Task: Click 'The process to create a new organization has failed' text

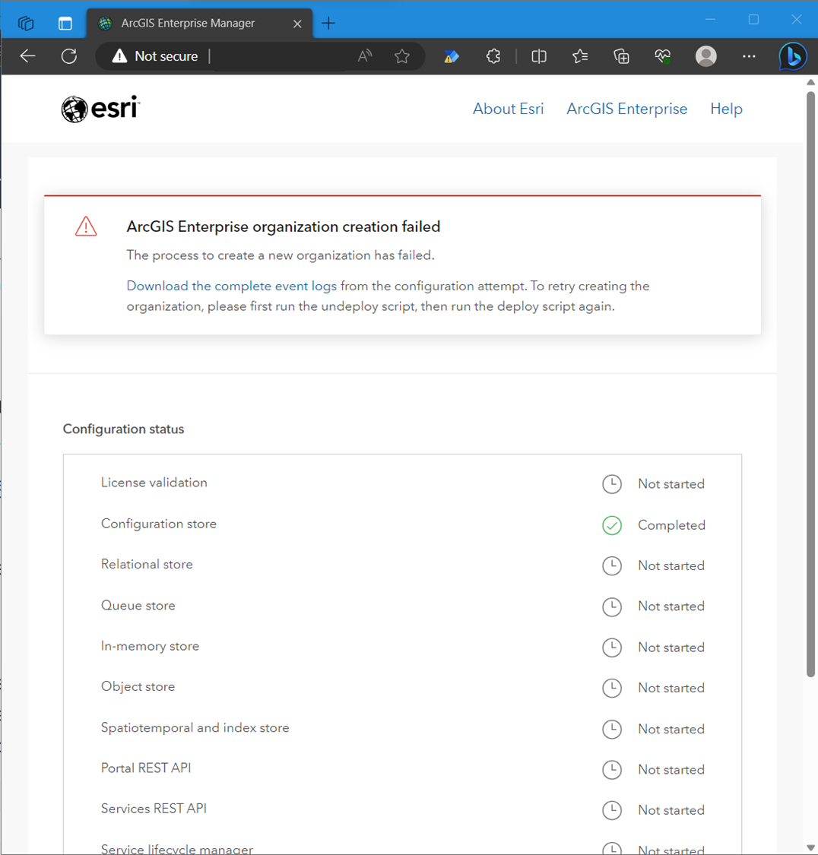Action: (281, 255)
